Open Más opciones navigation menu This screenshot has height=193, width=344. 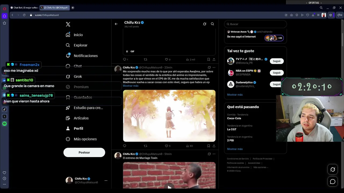tap(81, 139)
